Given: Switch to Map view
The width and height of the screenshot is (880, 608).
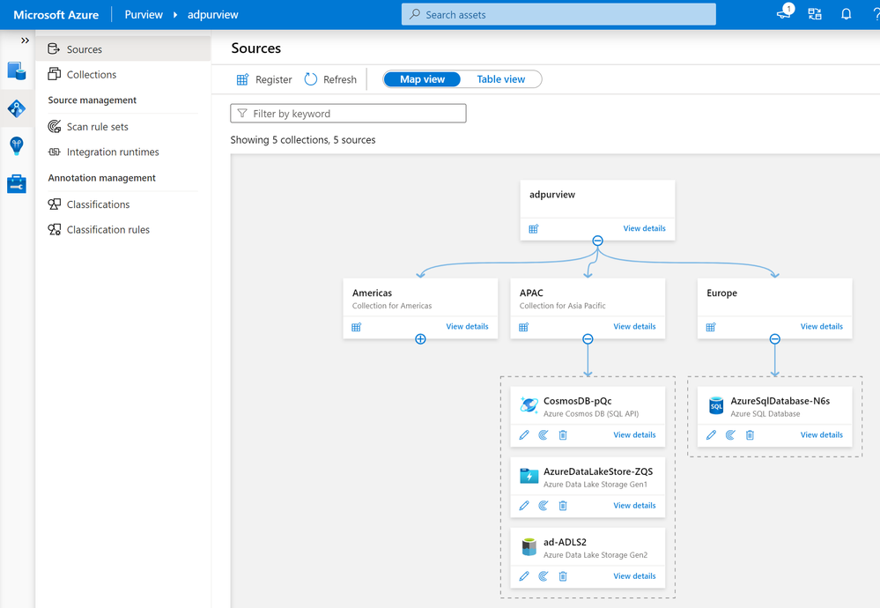Looking at the screenshot, I should pos(422,79).
